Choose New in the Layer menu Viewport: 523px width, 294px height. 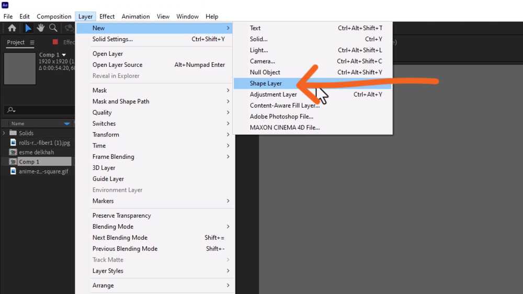[x=154, y=28]
